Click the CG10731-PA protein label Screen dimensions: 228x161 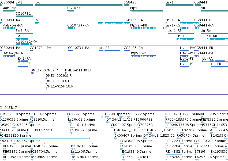[x=40, y=48]
